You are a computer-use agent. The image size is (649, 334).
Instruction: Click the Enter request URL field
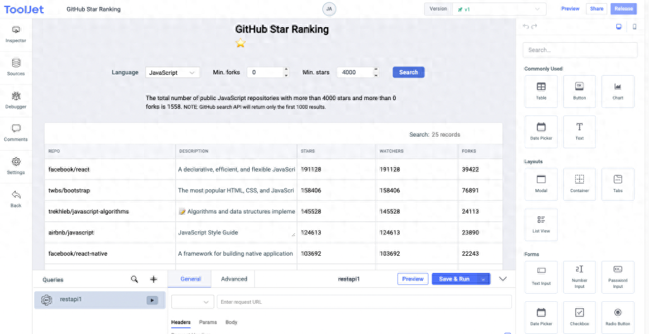pos(364,302)
